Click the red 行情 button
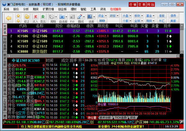Image resolution: width=186 pixels, height=131 pixels. point(133,5)
